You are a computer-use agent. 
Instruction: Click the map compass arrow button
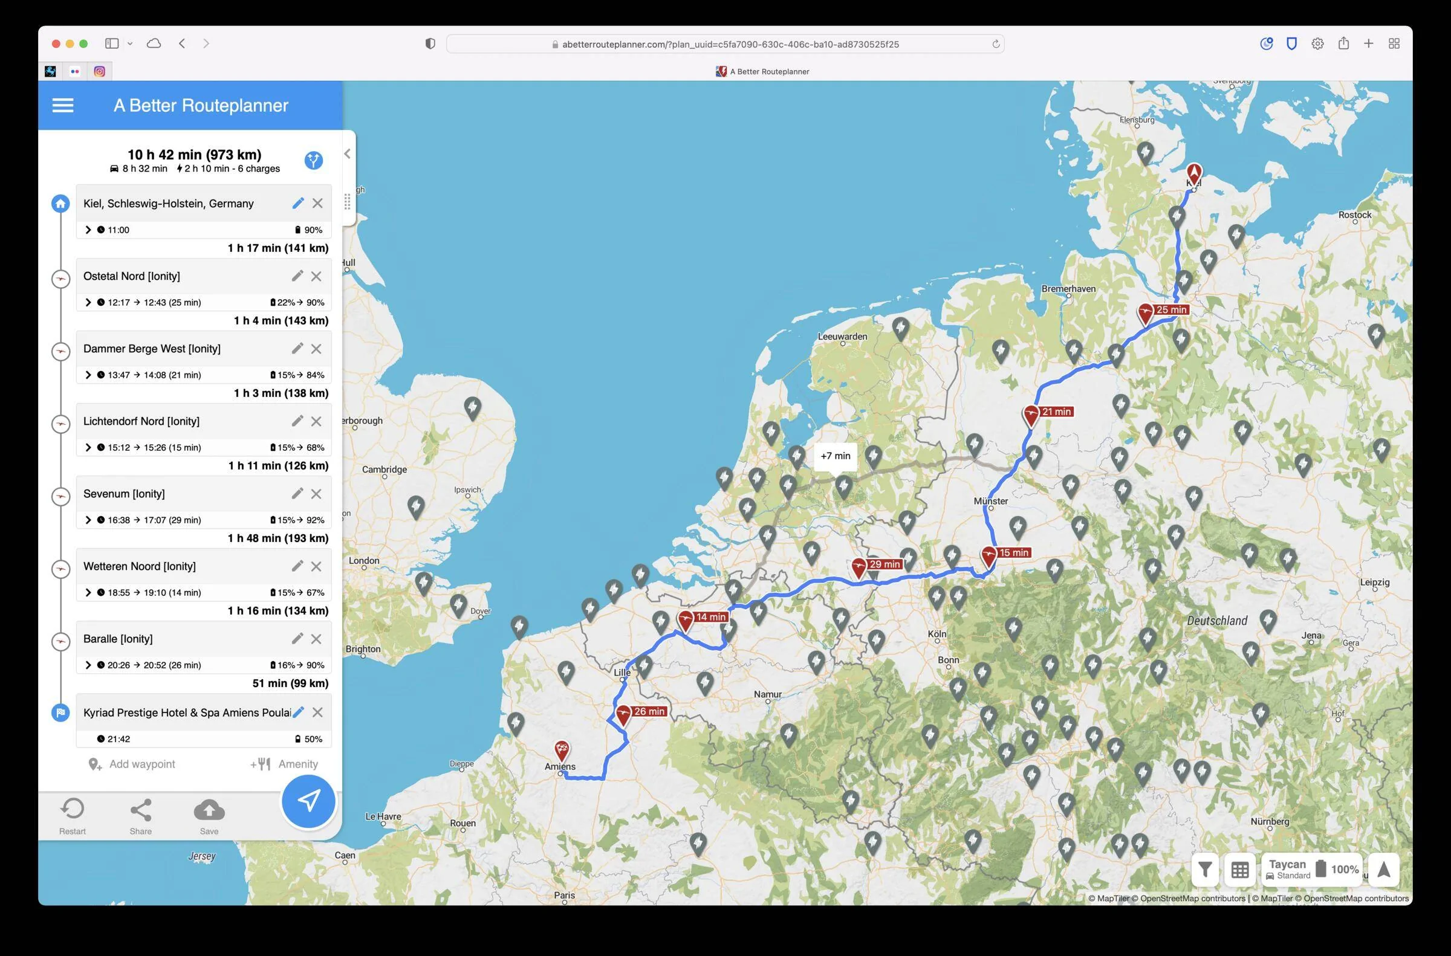(x=1384, y=870)
